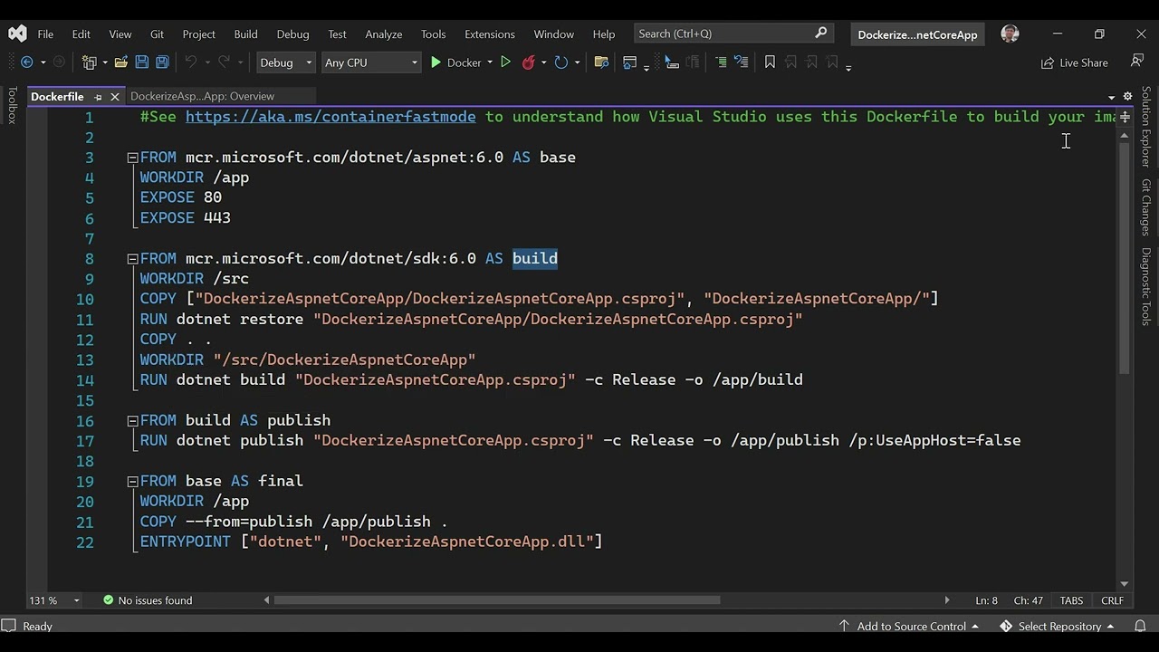The image size is (1159, 652).
Task: Open the open-documents list dropdown arrow
Action: [1111, 96]
